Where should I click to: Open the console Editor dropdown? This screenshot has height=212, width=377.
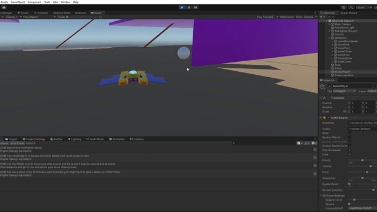click(31, 143)
